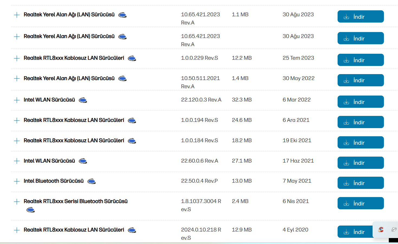
Task: Click the date 6 Nis 2021
Action: pyautogui.click(x=296, y=201)
